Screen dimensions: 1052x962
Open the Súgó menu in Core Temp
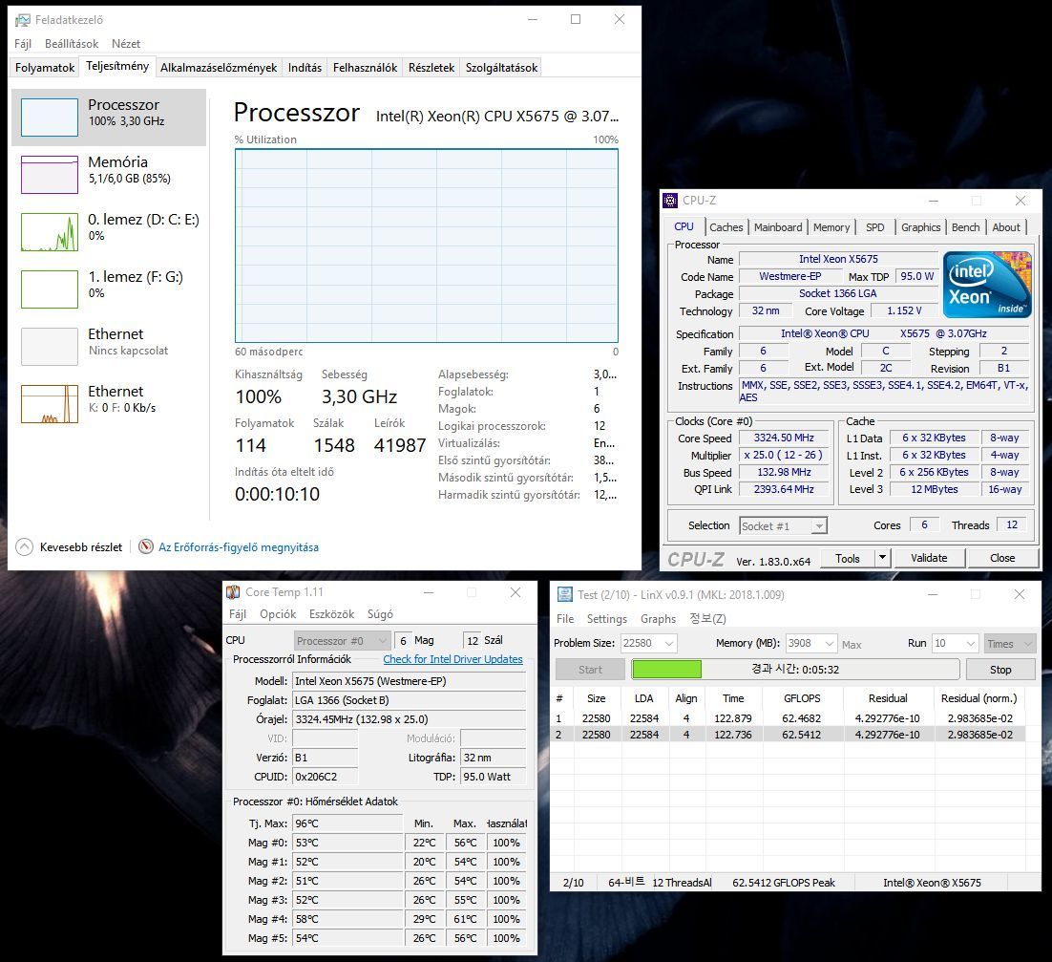point(380,614)
